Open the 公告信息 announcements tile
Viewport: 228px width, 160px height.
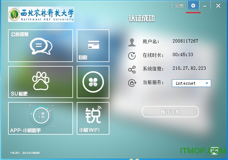(x=40, y=46)
